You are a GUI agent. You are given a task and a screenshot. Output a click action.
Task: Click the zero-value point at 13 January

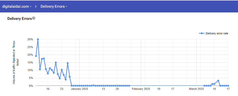tap(103, 86)
